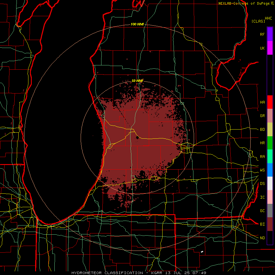
Task: Click the WS legend label
Action: pos(262,170)
